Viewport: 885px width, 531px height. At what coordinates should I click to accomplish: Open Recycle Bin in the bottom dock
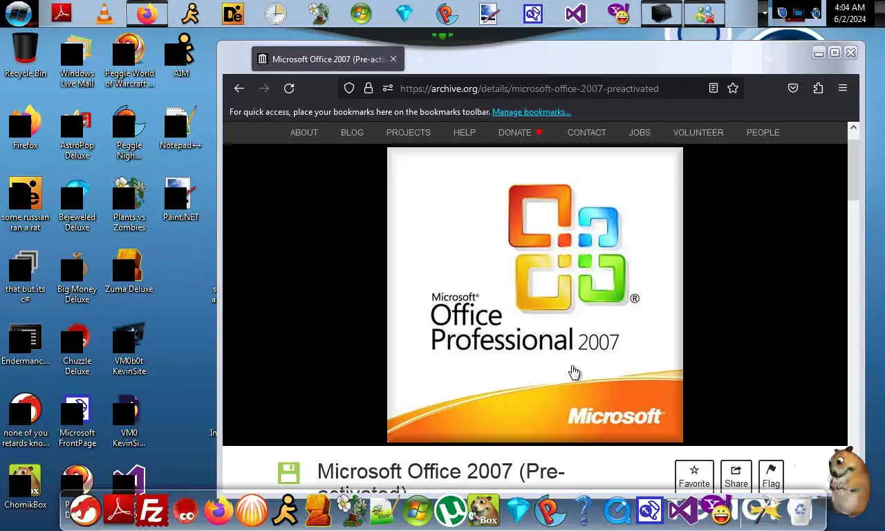[799, 510]
